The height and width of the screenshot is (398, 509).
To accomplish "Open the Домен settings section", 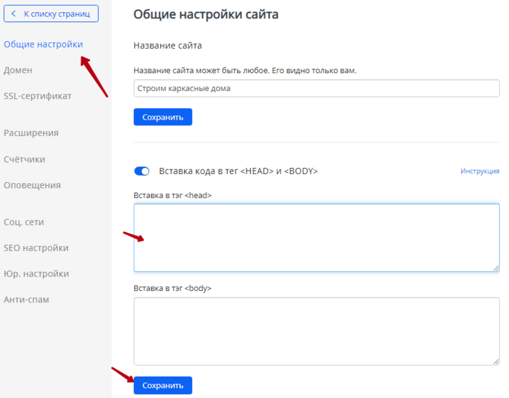I will pyautogui.click(x=18, y=70).
